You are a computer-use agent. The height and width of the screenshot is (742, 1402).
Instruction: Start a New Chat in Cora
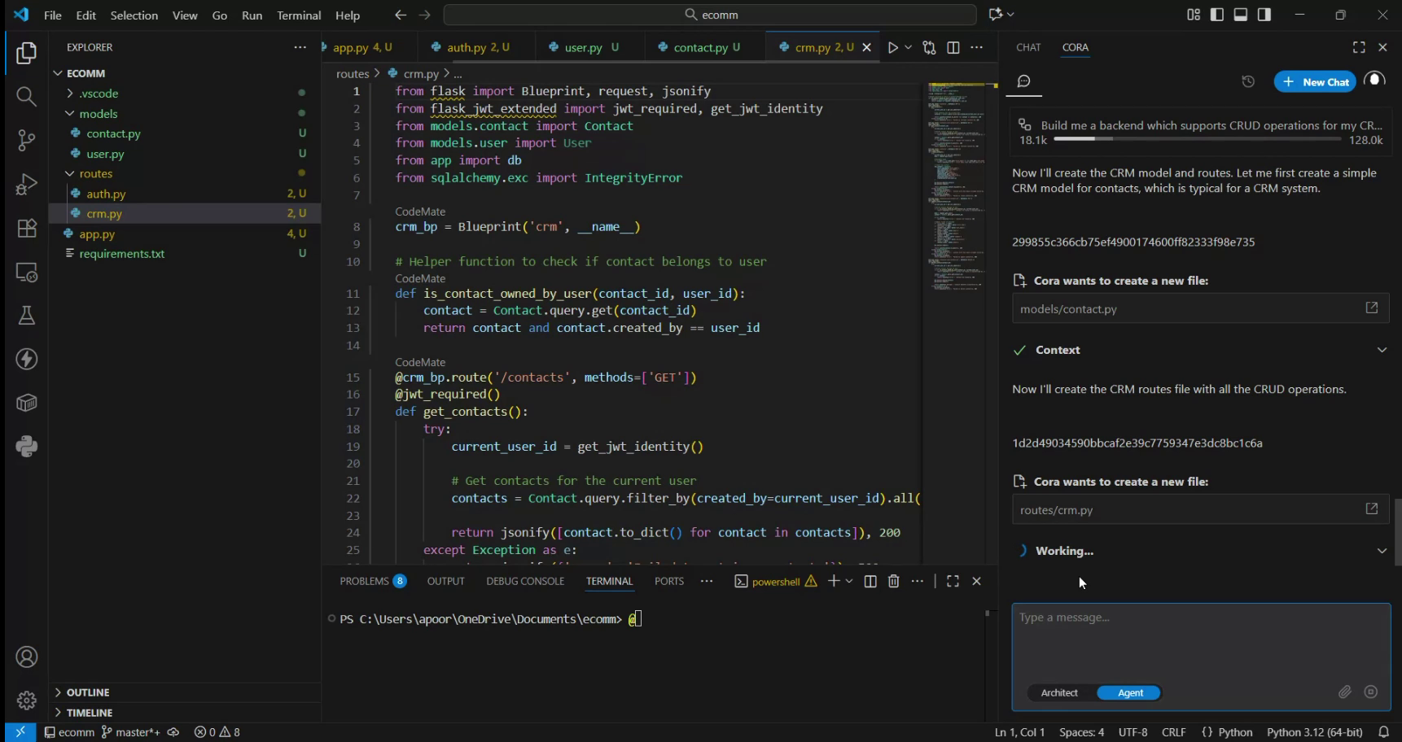[1315, 81]
